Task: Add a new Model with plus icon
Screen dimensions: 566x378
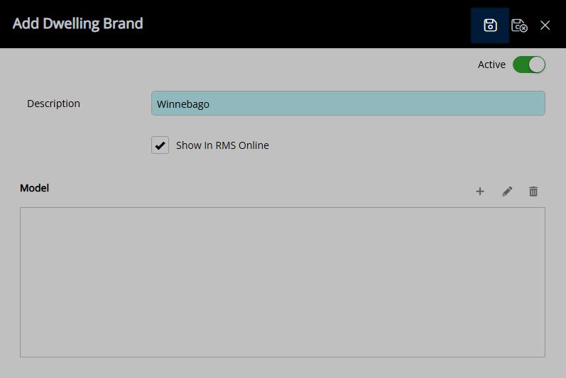Action: [x=480, y=191]
